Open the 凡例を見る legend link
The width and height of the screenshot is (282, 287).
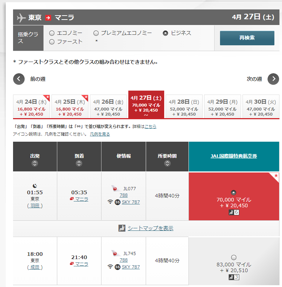tap(100, 134)
